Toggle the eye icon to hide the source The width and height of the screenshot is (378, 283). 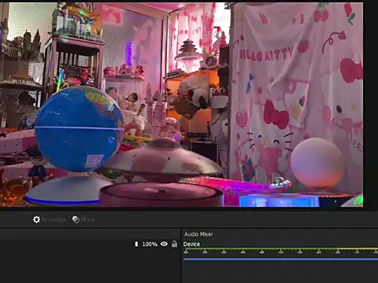click(x=164, y=244)
